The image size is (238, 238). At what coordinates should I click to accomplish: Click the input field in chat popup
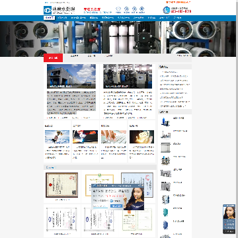pos(100,206)
